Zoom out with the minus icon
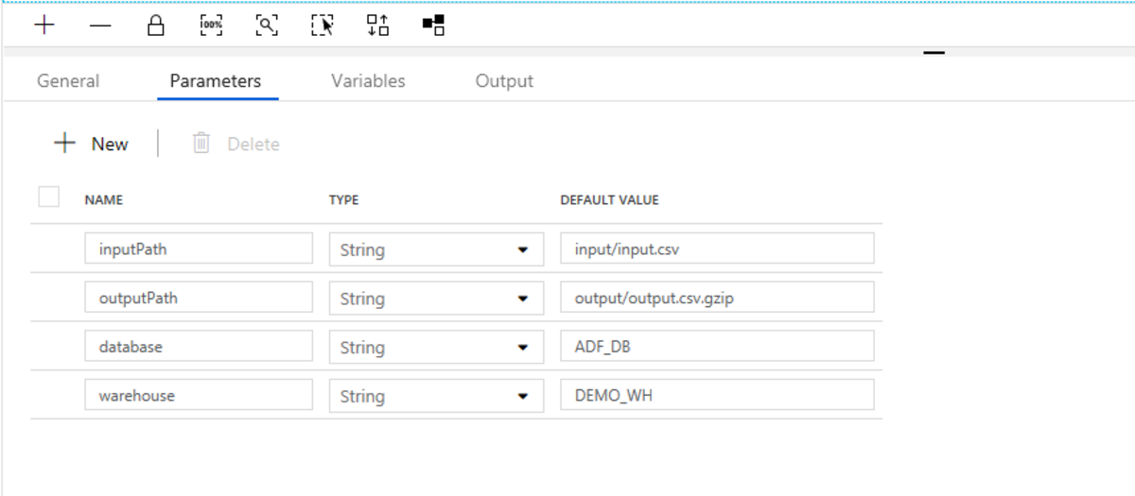The height and width of the screenshot is (496, 1135). pyautogui.click(x=100, y=26)
